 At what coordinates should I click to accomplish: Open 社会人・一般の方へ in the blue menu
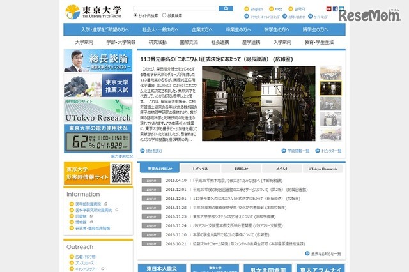pos(160,30)
